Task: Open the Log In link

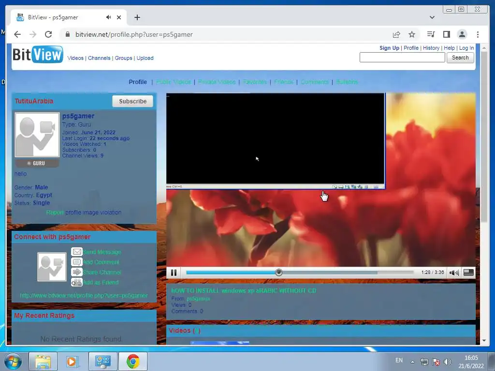Action: pos(466,48)
